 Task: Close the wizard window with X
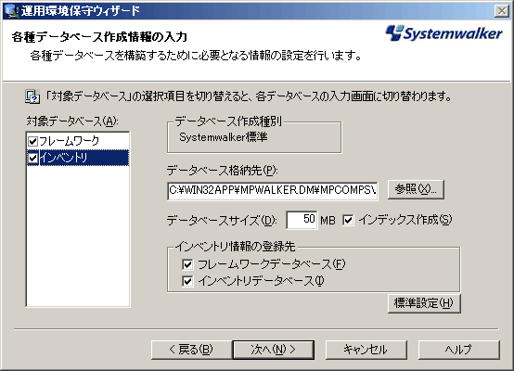[502, 11]
